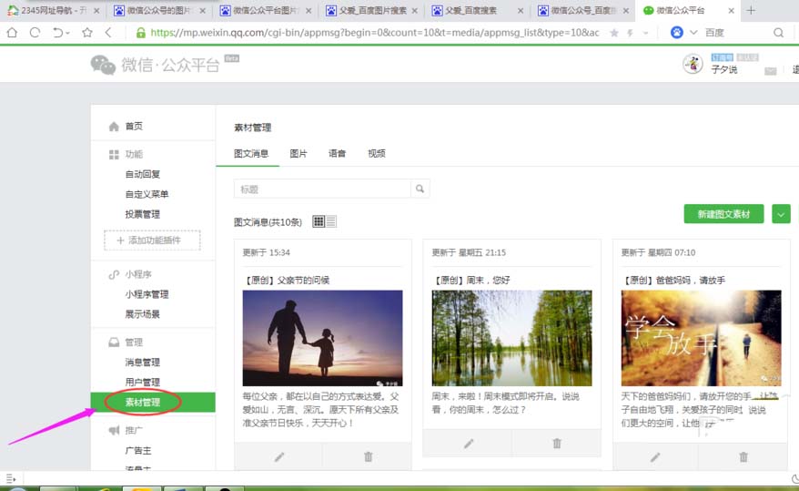Open search engine dropdown arrow beside Baidu

693,33
